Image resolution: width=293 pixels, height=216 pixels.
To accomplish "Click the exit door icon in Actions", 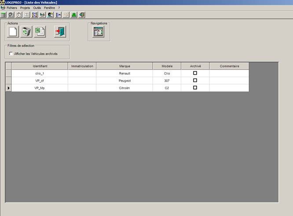I will point(60,32).
